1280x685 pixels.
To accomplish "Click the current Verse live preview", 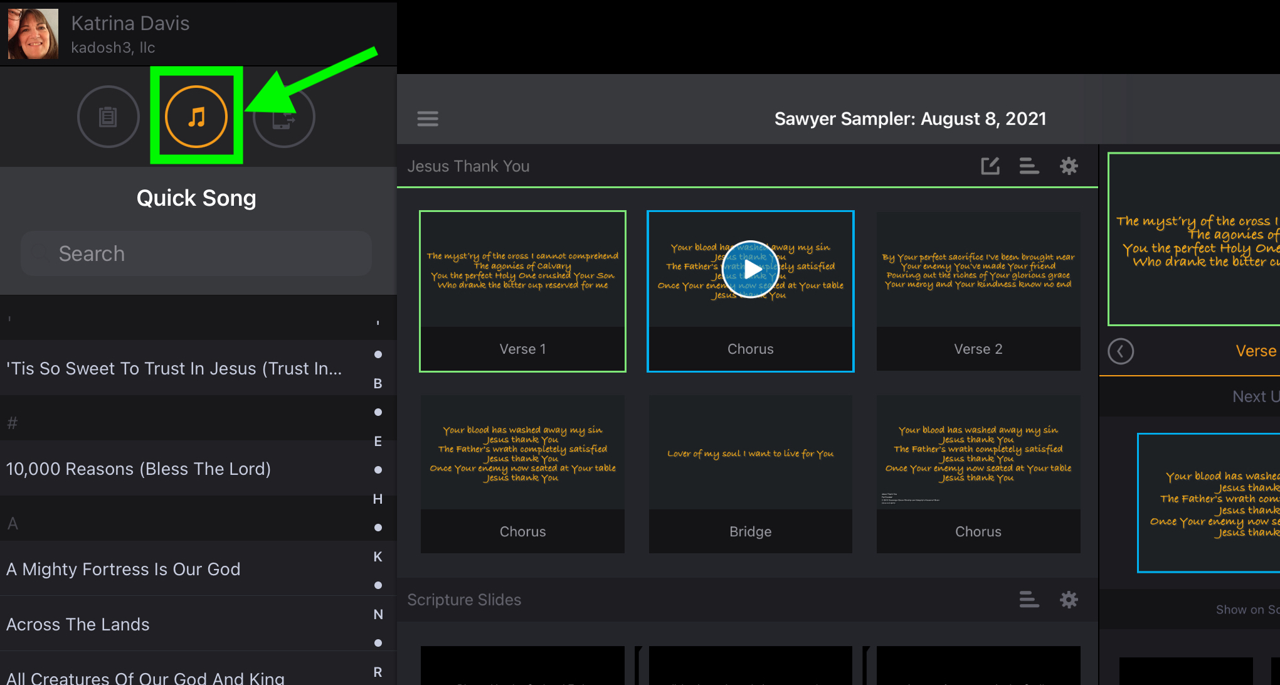I will click(x=1194, y=239).
